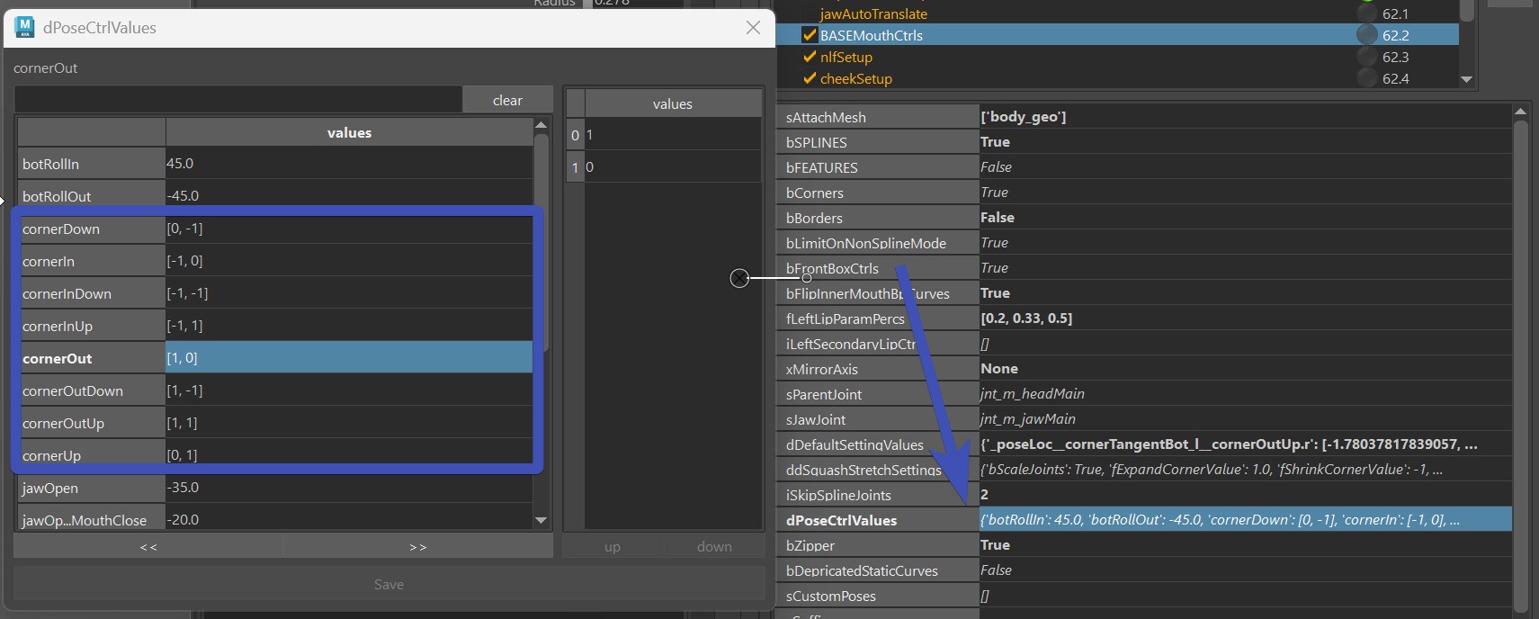This screenshot has width=1539, height=619.
Task: Click the Maya icon in dPoseCtrlValues title bar
Action: coord(25,27)
